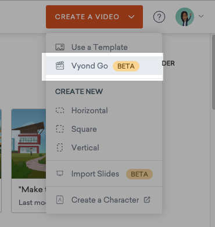Image resolution: width=215 pixels, height=227 pixels.
Task: Click the Use a Template image icon
Action: [x=60, y=47]
